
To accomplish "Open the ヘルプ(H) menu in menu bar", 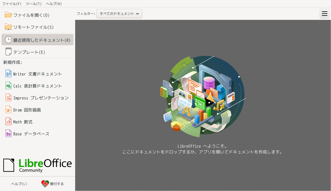I will (54, 4).
